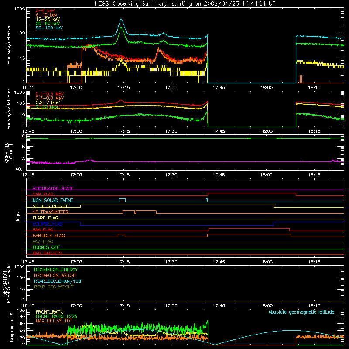Select the 0.1-0.3 MeV legend label
The image size is (349, 349).
tap(50, 94)
